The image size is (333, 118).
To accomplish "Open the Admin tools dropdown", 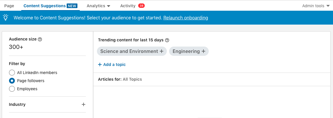I will pyautogui.click(x=316, y=6).
